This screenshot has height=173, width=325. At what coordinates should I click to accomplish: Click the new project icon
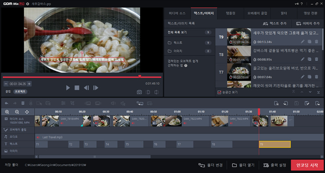coord(276,103)
